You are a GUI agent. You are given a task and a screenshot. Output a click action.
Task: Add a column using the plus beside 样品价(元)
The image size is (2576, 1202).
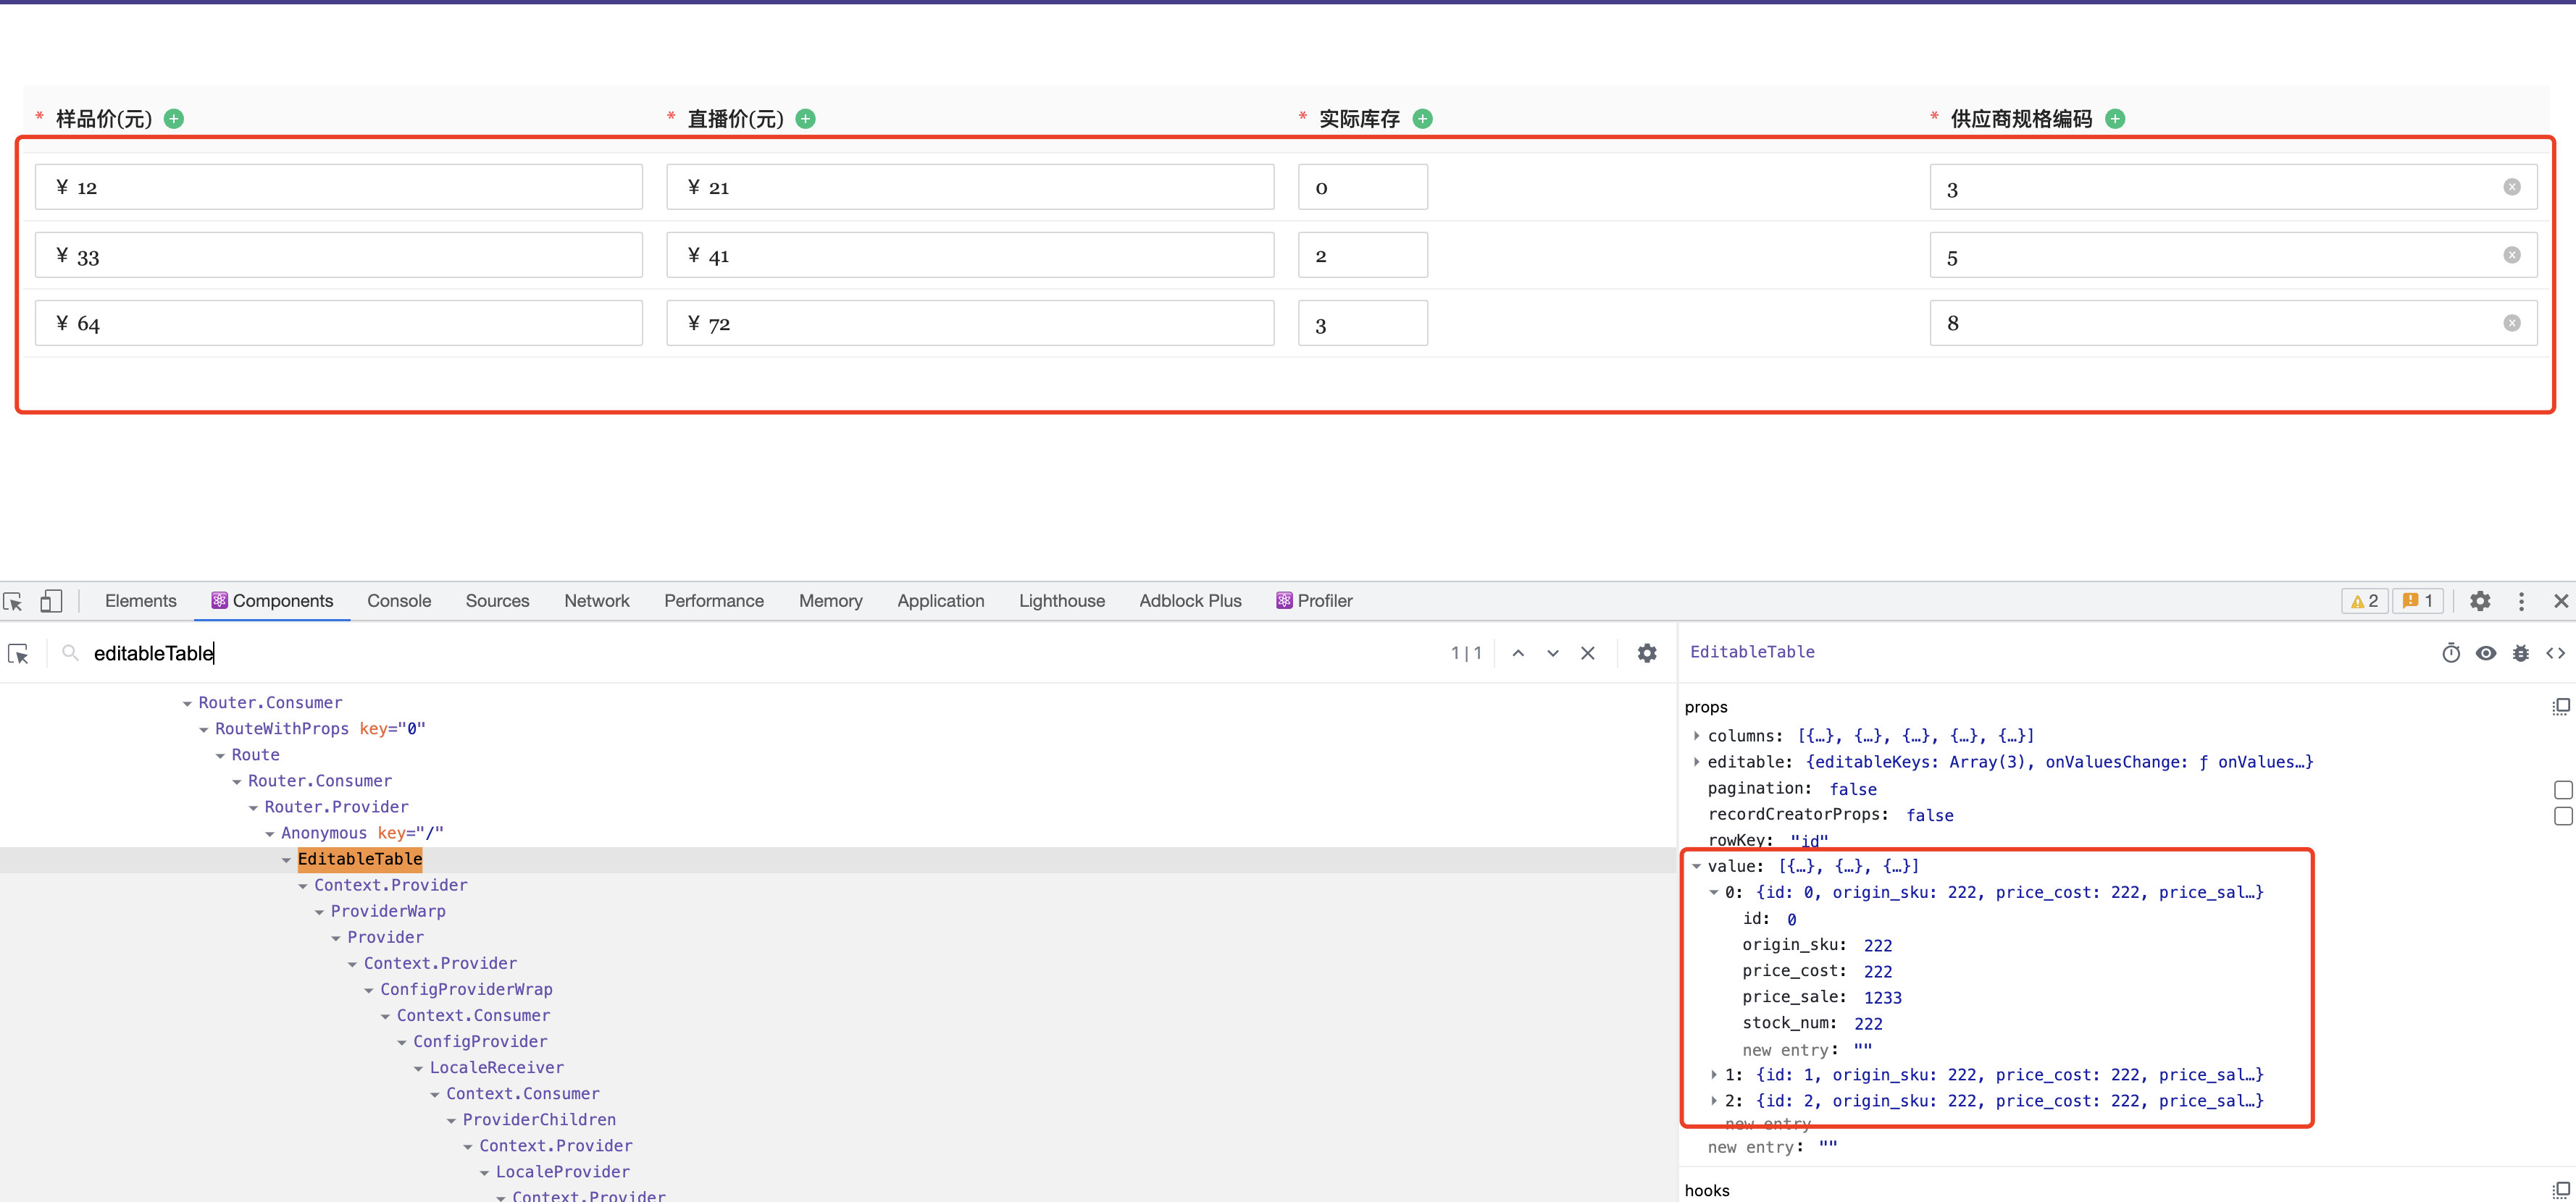[x=173, y=118]
